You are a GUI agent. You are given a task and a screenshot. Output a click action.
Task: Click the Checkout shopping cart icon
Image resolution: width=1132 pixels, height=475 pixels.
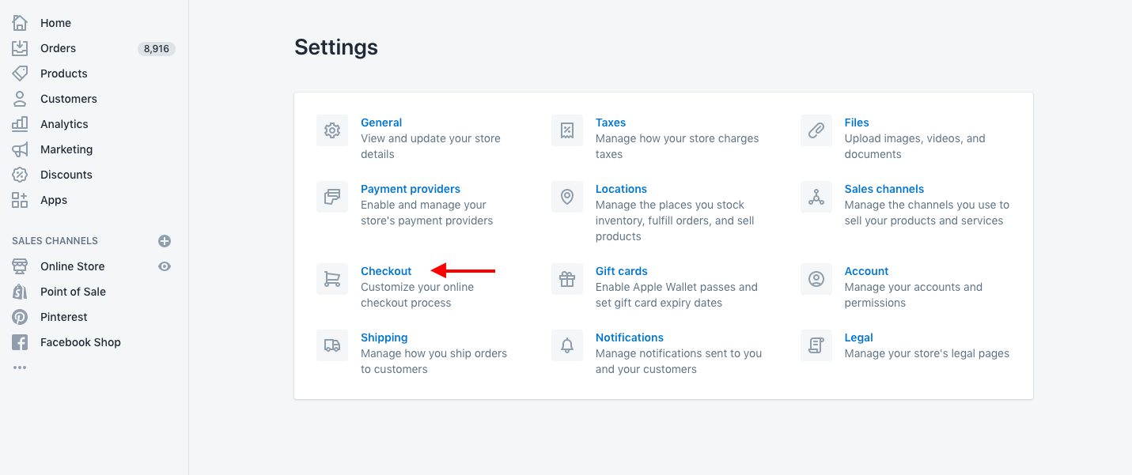(332, 279)
